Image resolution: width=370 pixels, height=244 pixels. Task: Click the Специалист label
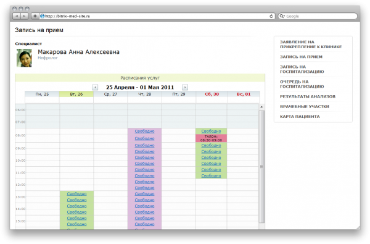point(28,44)
